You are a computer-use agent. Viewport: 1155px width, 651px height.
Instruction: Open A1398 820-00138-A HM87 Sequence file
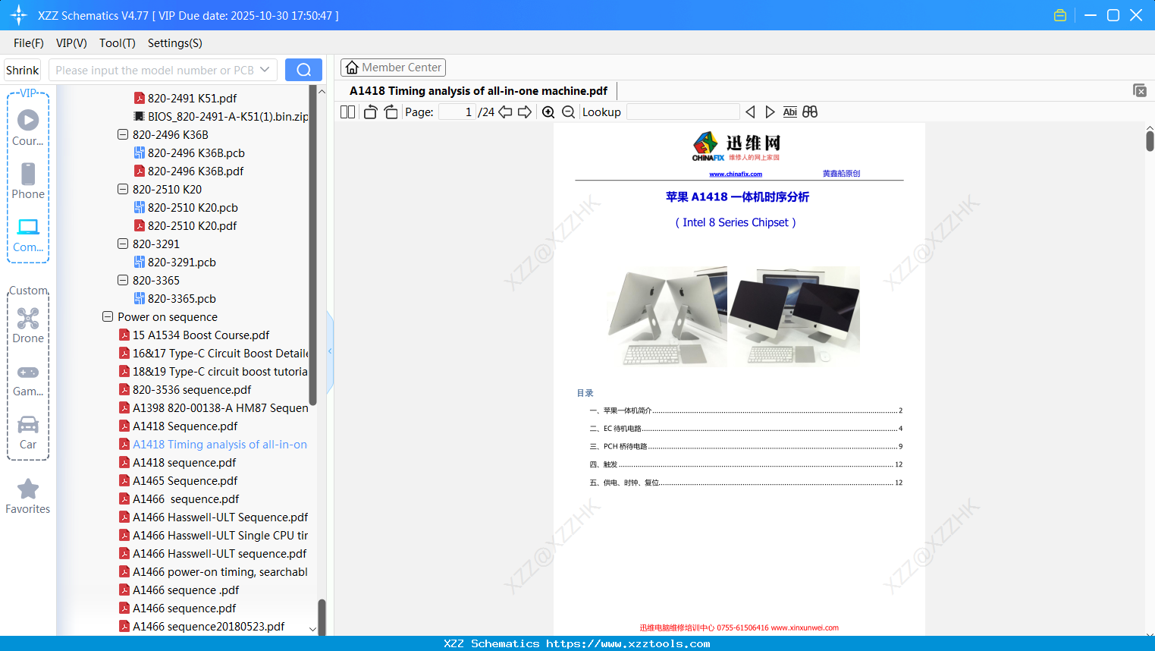pyautogui.click(x=213, y=408)
